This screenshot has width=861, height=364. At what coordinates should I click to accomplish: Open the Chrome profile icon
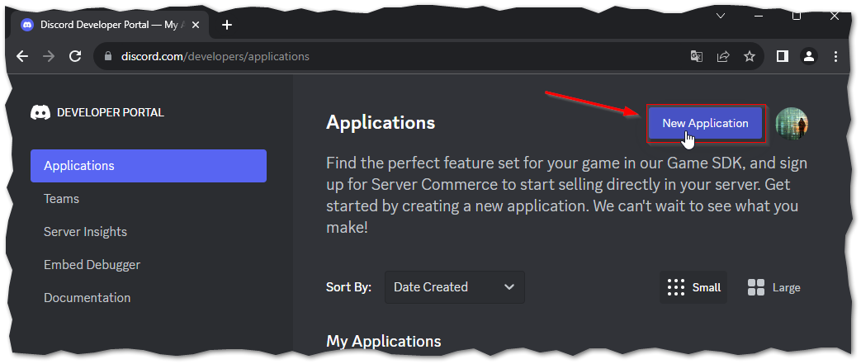coord(809,56)
